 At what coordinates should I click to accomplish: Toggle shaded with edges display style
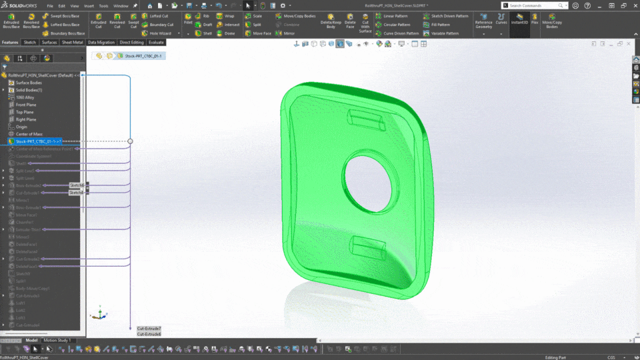340,44
